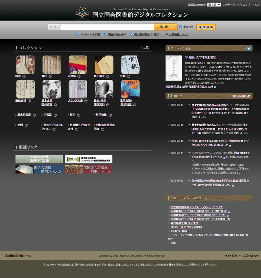Open 早稲田大学野球部史 spotlight title

pos(201,57)
